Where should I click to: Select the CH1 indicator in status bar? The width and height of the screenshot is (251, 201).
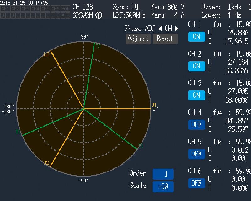[x=5, y=8]
